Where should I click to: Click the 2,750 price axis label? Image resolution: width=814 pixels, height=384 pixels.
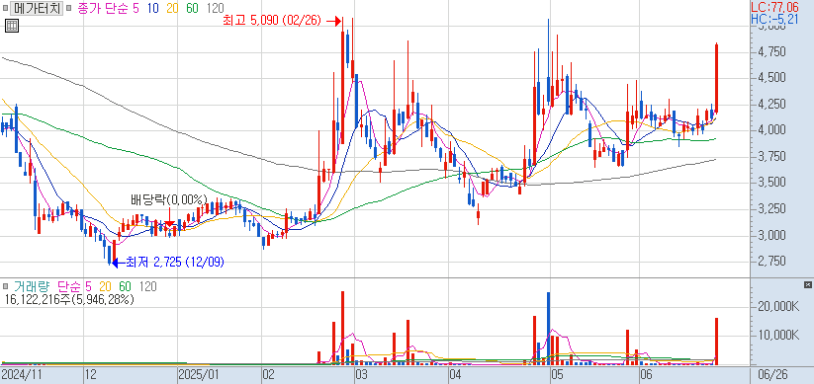[770, 261]
